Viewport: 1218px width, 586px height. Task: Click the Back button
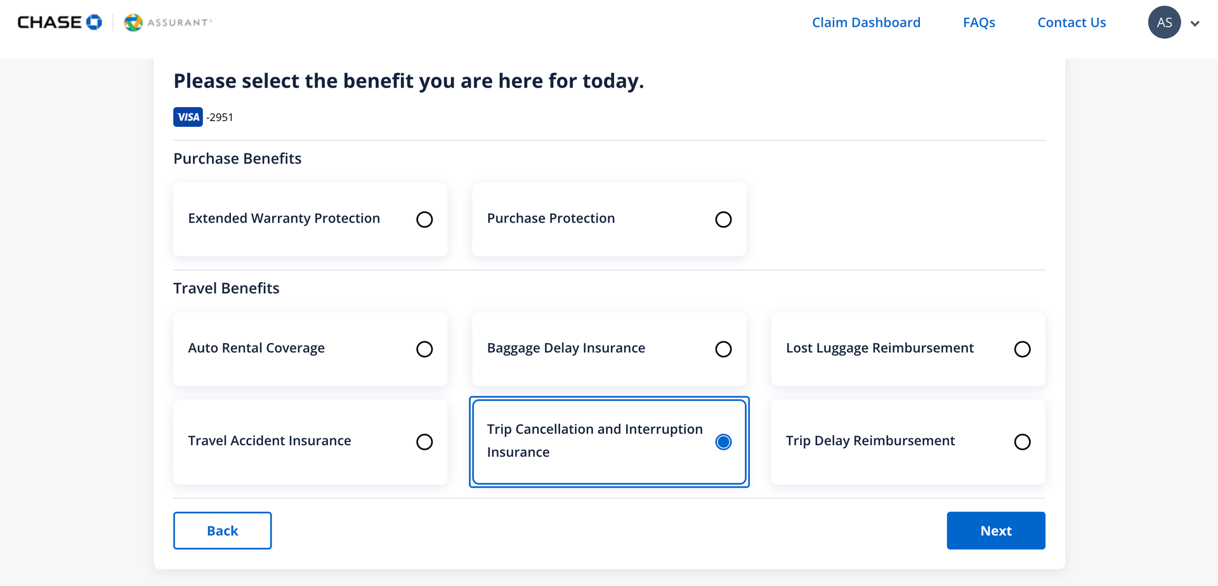tap(222, 530)
